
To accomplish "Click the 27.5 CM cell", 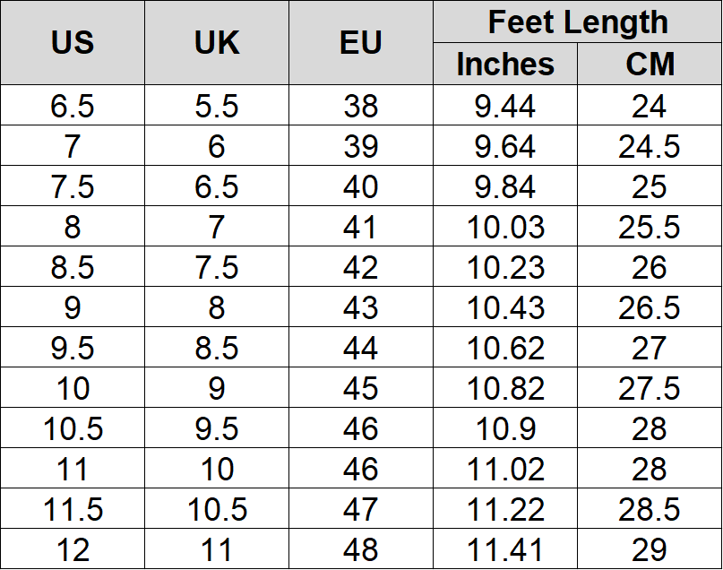I will tap(650, 389).
